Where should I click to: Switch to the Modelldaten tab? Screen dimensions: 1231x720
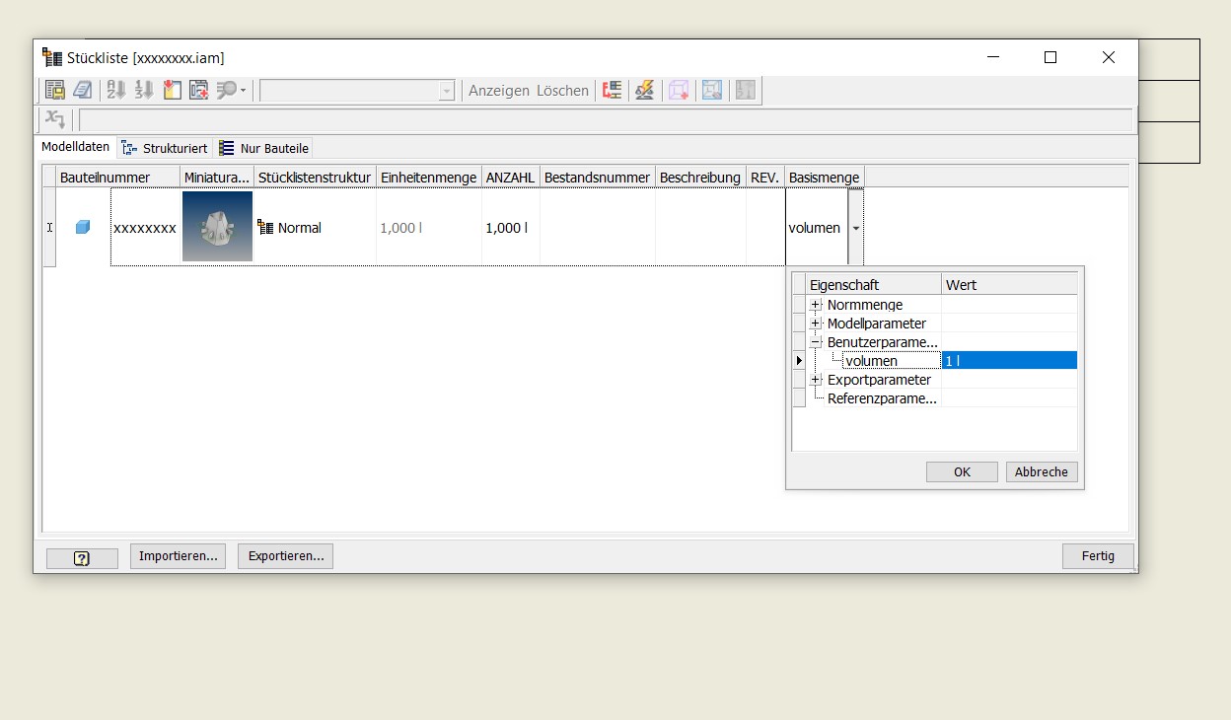pyautogui.click(x=75, y=147)
